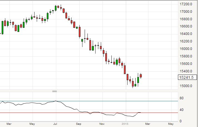Select the Jul label on the time axis

point(55,124)
